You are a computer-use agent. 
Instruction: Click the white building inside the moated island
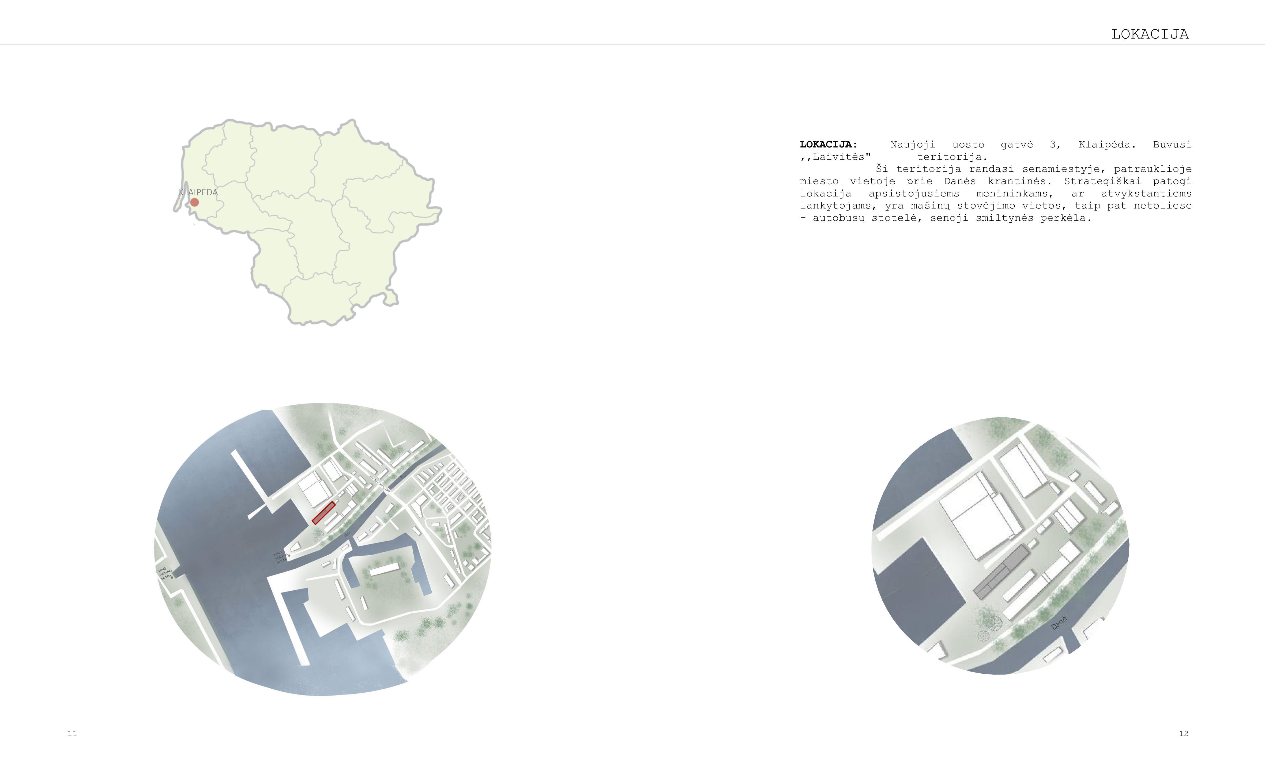click(385, 569)
